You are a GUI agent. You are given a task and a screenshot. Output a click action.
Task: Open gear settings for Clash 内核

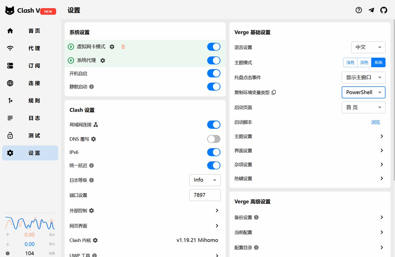(x=95, y=240)
